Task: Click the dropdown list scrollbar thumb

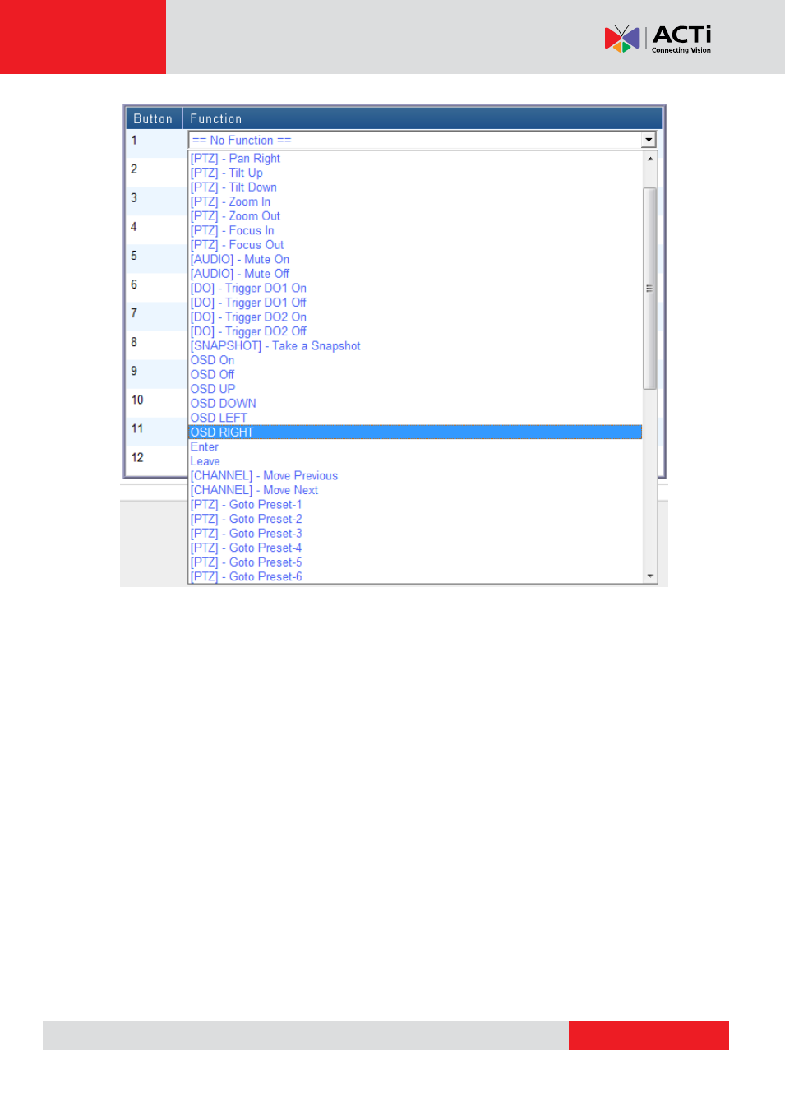Action: (649, 288)
